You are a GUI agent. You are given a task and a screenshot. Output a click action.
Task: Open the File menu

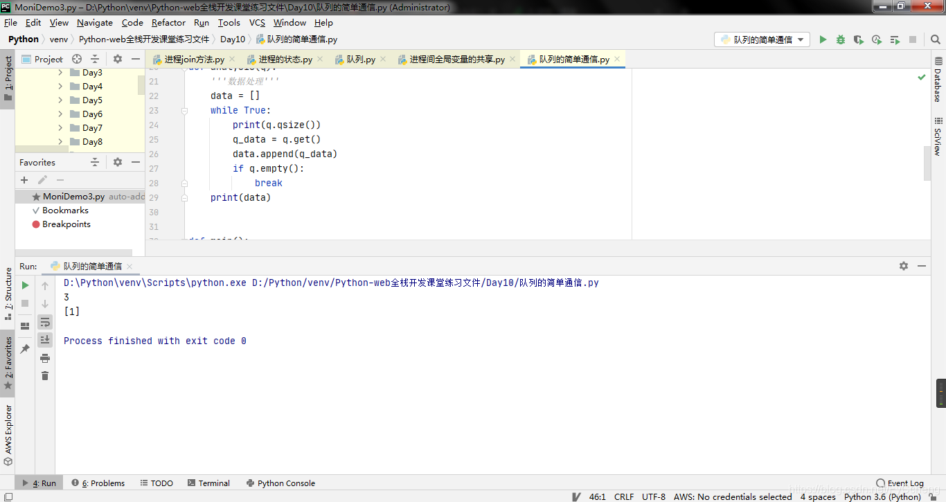click(x=10, y=23)
